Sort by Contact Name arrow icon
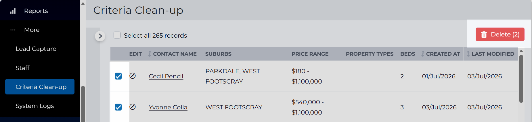The height and width of the screenshot is (122, 532). tap(150, 54)
